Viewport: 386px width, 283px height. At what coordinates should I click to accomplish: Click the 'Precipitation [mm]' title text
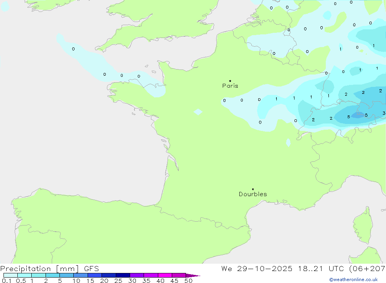pyautogui.click(x=39, y=269)
